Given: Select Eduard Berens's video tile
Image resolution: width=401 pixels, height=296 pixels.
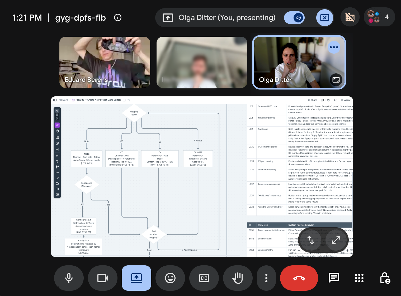Looking at the screenshot, I should click(105, 62).
